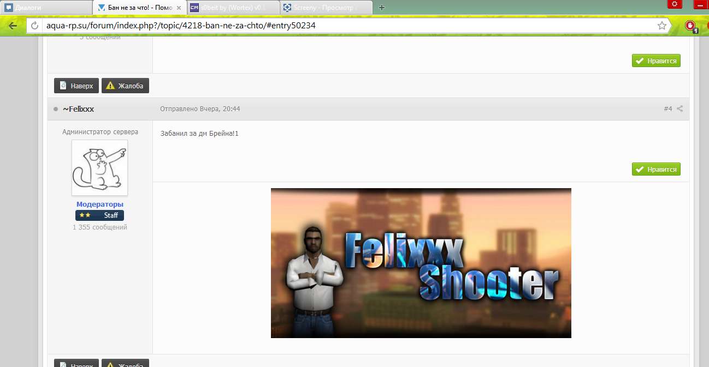Click the 'Felixxx Shooter' signature image

tap(421, 263)
